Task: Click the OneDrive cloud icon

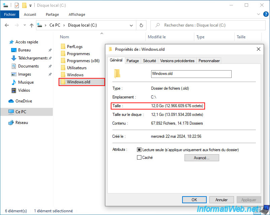Action: point(11,101)
